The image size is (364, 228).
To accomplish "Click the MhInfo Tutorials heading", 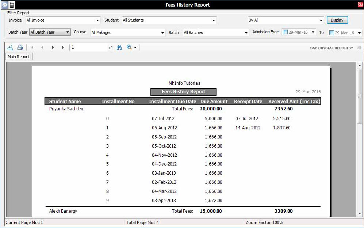I will (x=184, y=83).
